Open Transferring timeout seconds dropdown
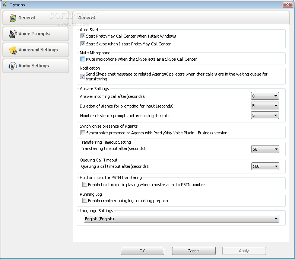 point(265,149)
